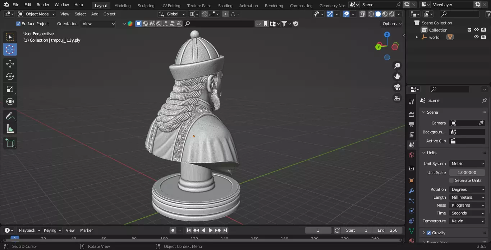Pin the Scene properties panel
The width and height of the screenshot is (491, 250).
pyautogui.click(x=485, y=100)
